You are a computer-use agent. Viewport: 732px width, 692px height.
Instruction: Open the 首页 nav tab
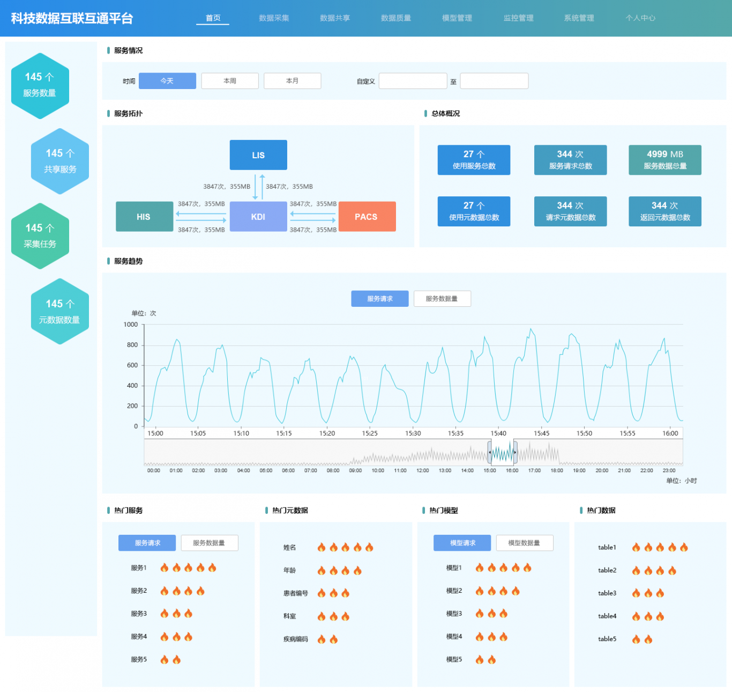coord(213,18)
